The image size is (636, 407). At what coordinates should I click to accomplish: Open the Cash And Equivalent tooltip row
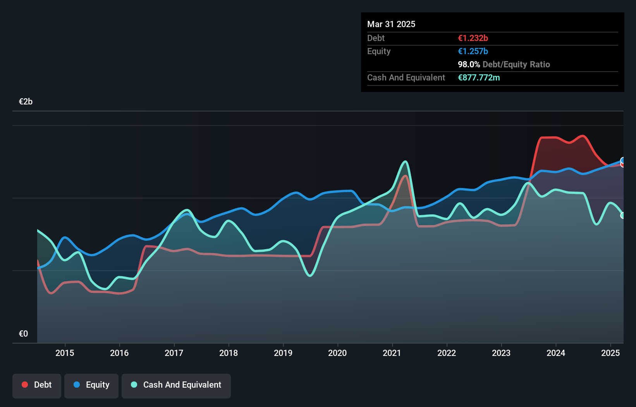(x=406, y=78)
